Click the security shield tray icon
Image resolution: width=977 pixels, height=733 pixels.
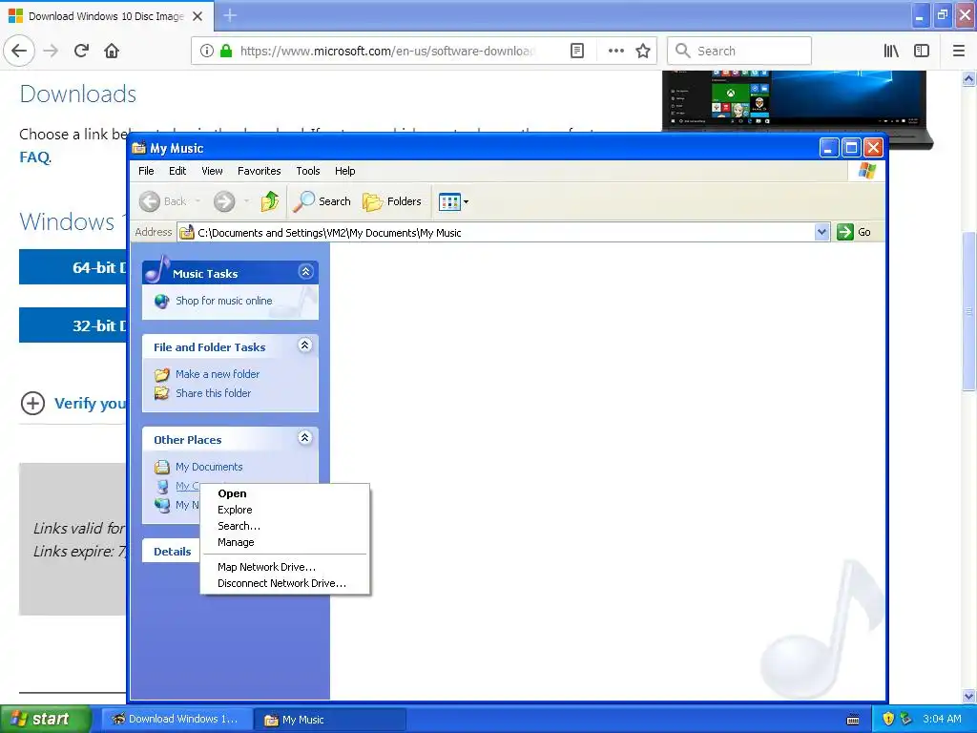pos(888,719)
